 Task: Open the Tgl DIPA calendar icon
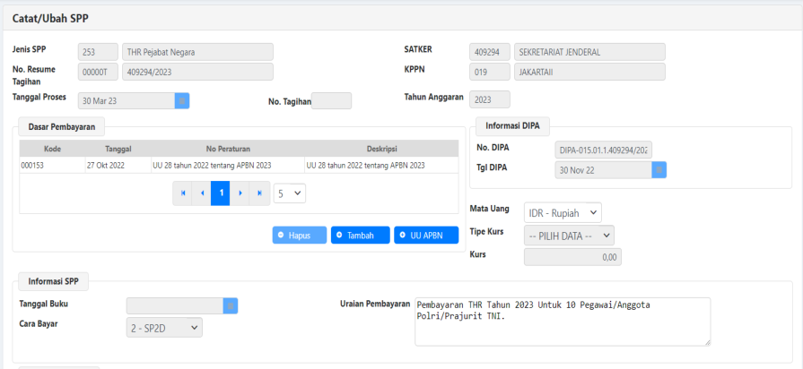point(659,169)
